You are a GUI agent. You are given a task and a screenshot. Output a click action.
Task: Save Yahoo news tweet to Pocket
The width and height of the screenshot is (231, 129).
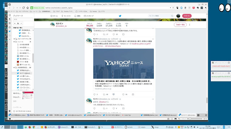pyautogui.click(x=114, y=95)
